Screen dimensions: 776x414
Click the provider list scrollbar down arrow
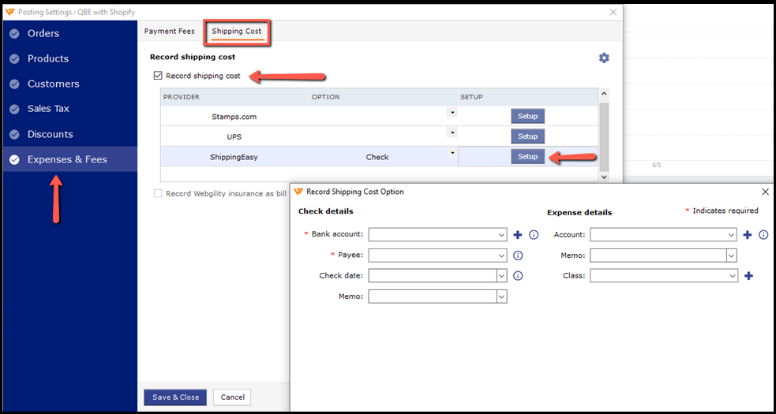[604, 177]
